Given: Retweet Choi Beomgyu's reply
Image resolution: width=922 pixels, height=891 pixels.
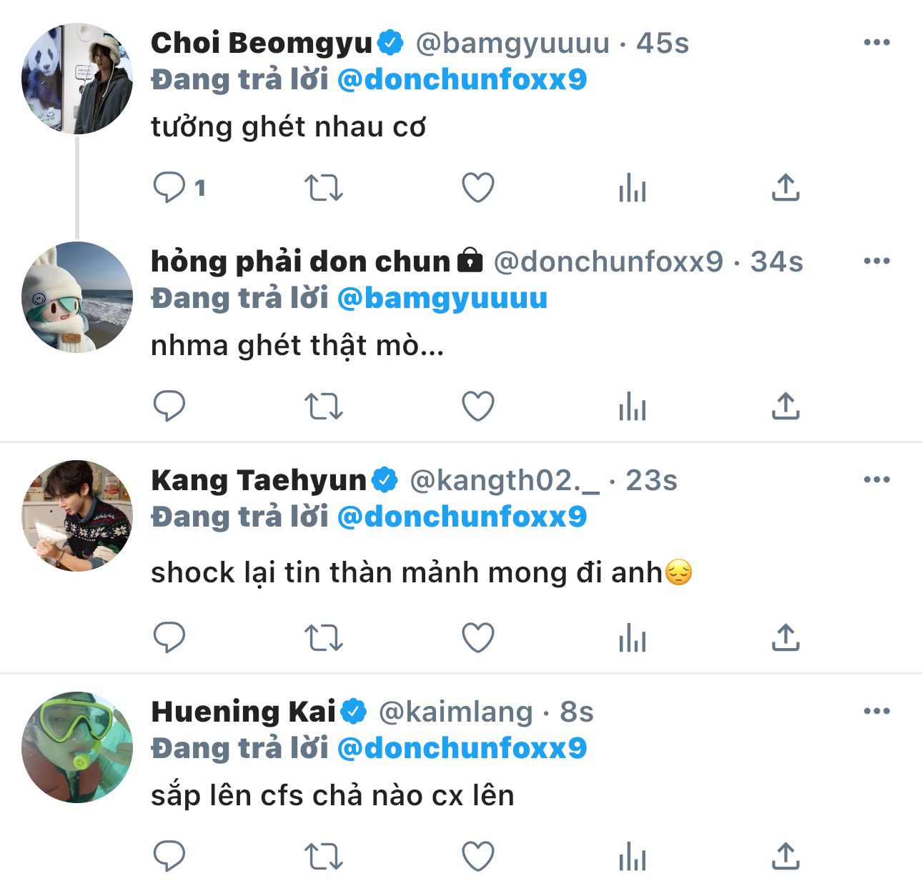Looking at the screenshot, I should pyautogui.click(x=324, y=188).
